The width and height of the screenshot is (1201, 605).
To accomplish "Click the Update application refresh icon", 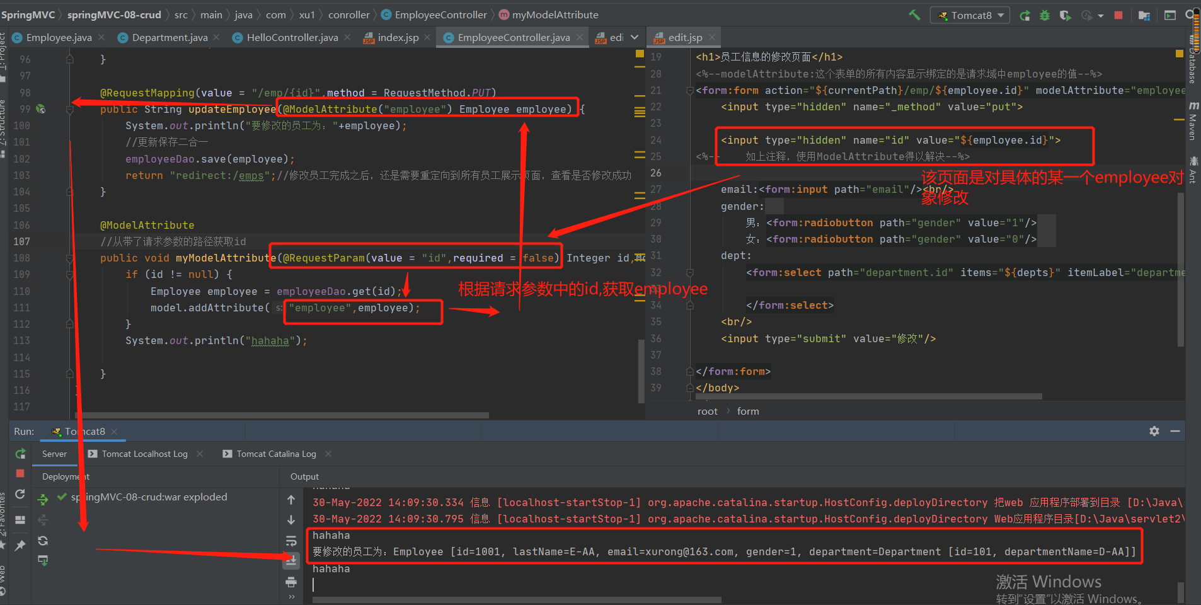I will 20,494.
